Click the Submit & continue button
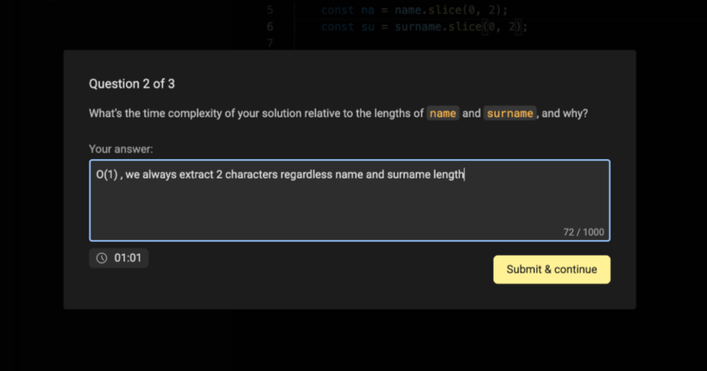This screenshot has width=707, height=371. tap(551, 269)
